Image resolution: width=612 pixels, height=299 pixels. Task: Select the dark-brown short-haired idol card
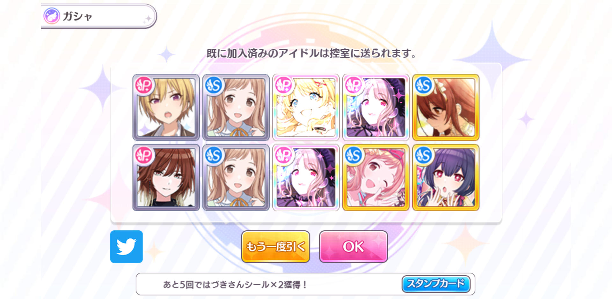coord(166,177)
